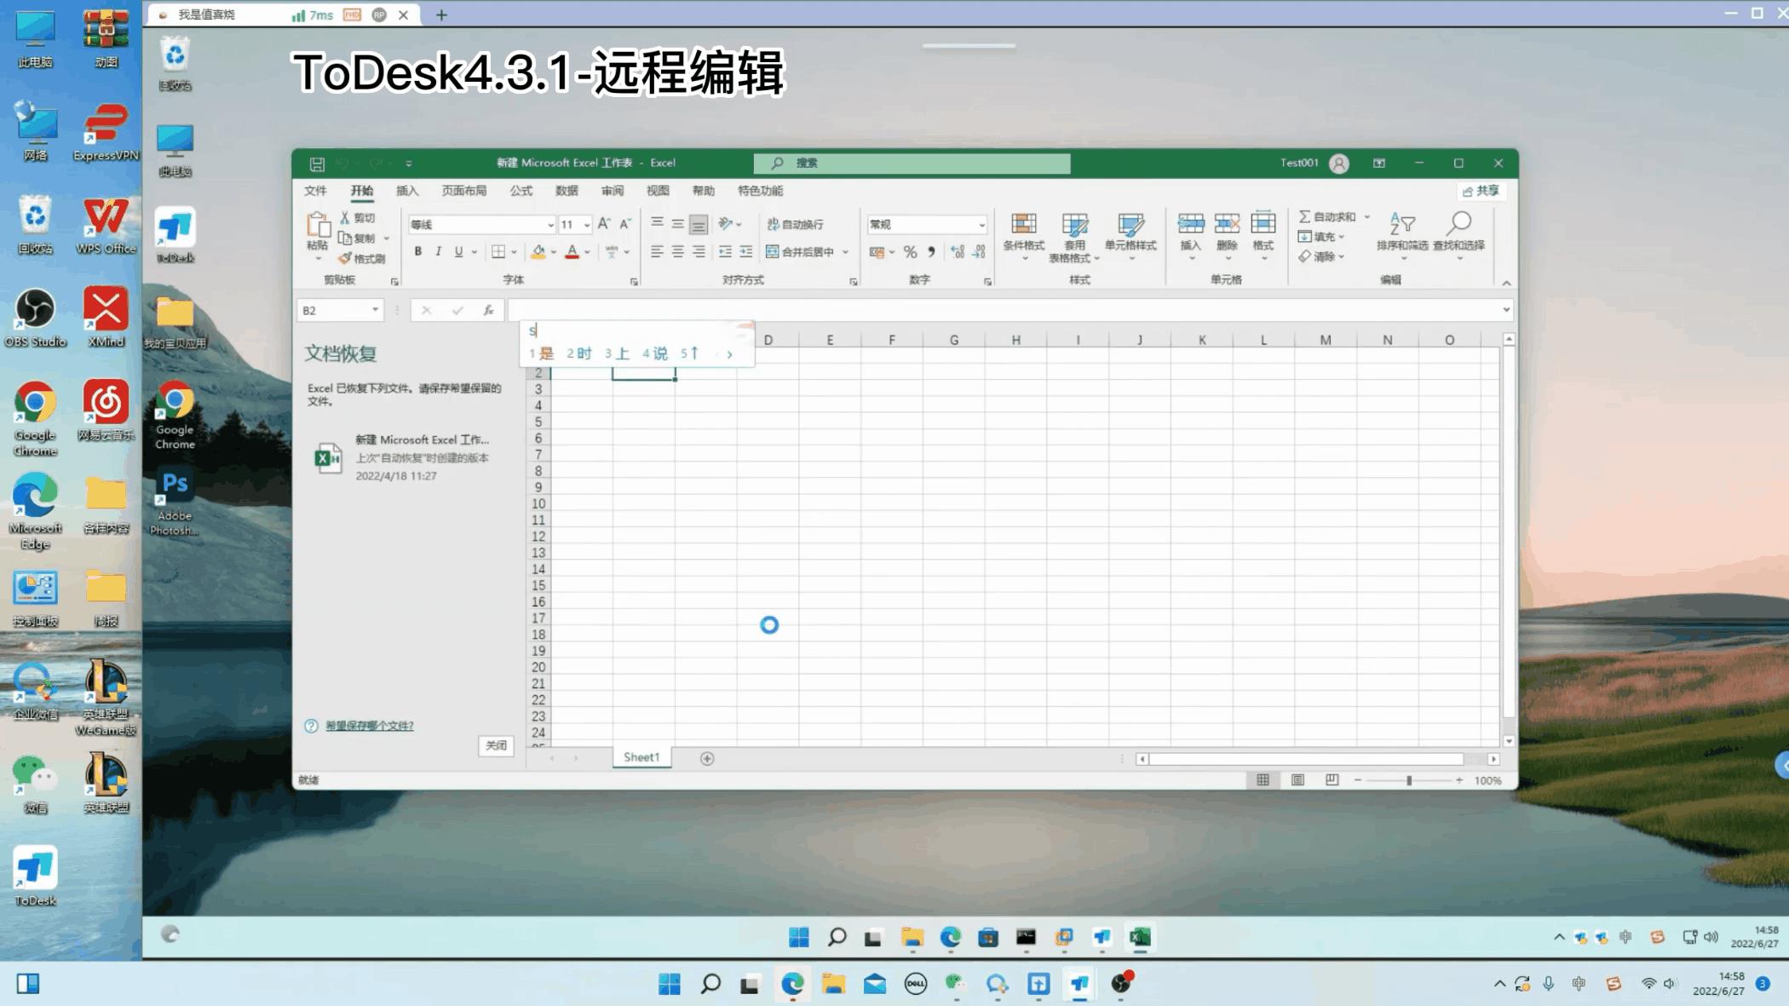The width and height of the screenshot is (1789, 1006).
Task: Toggle Italic formatting in Excel
Action: (438, 251)
